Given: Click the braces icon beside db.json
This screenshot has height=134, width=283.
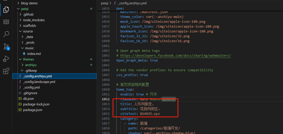Looking at the screenshot, I should (x=20, y=99).
